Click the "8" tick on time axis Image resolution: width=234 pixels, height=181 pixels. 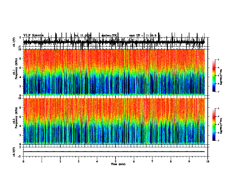[x=171, y=161]
